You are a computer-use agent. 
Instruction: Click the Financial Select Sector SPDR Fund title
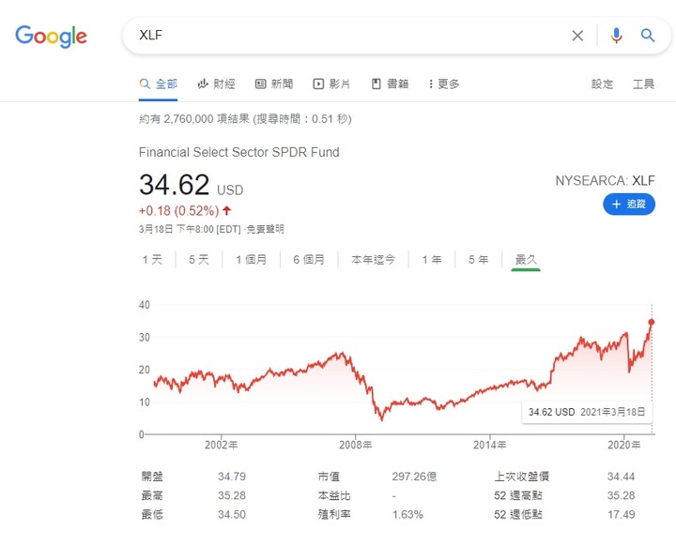pos(239,152)
